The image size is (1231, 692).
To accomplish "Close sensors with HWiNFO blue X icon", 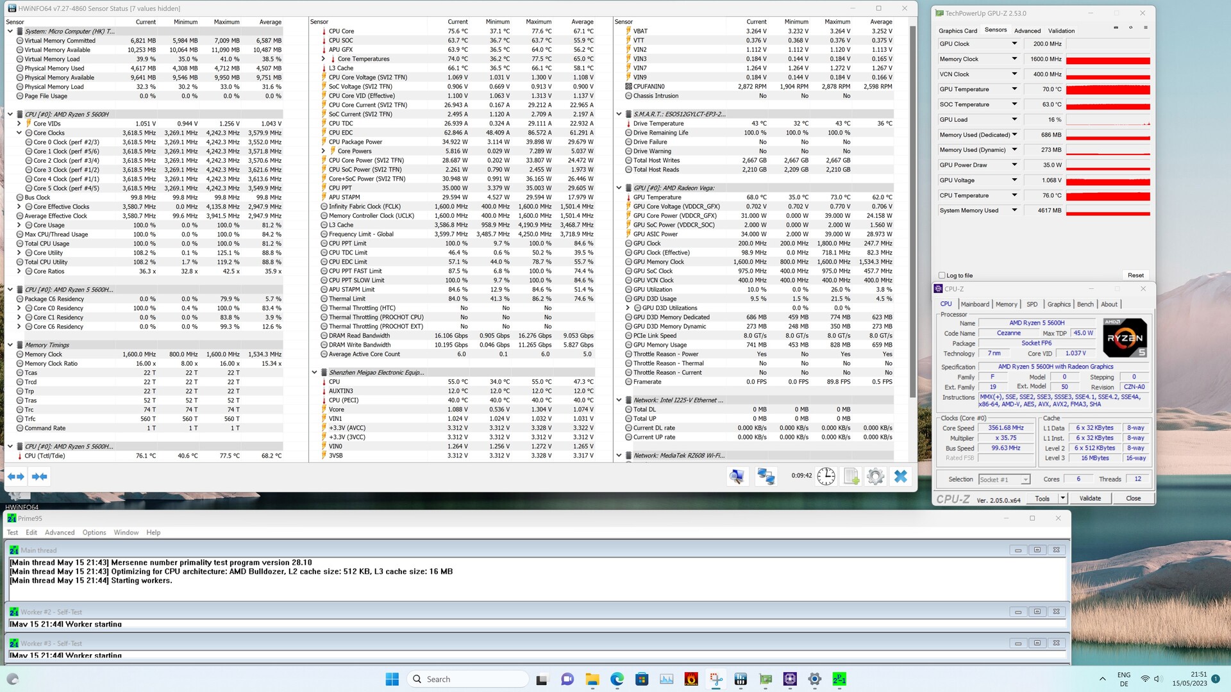I will pos(901,476).
